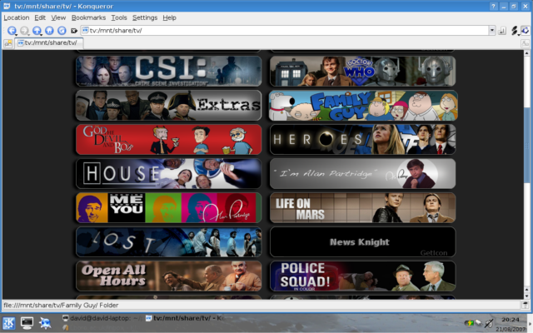Open the Knowing Me Knowing You banner
This screenshot has width=533, height=333.
point(168,207)
